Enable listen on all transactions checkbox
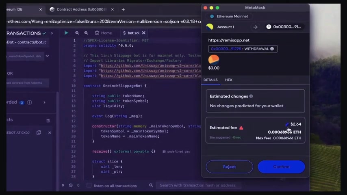Image resolution: width=347 pixels, height=195 pixels. click(89, 185)
